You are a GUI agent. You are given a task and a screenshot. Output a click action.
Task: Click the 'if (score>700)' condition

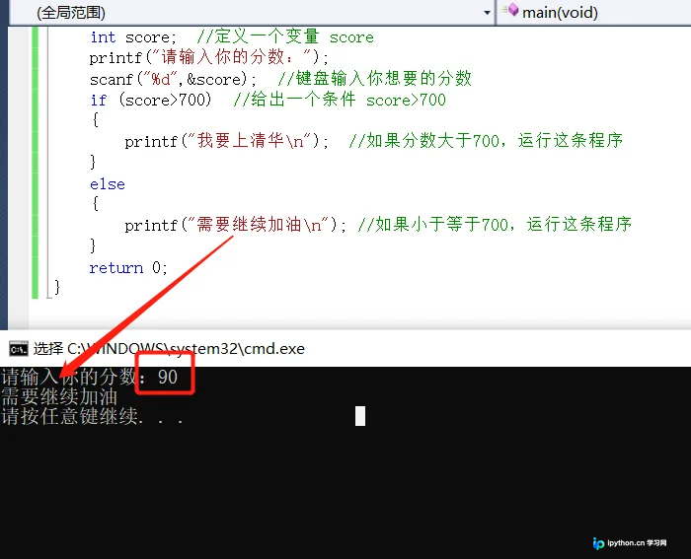click(x=151, y=100)
